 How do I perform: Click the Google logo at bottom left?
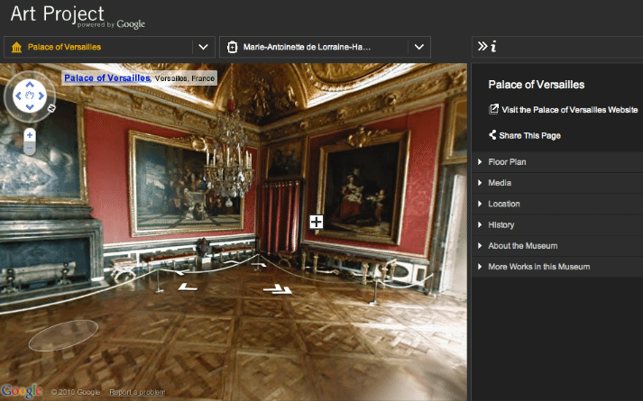click(22, 391)
